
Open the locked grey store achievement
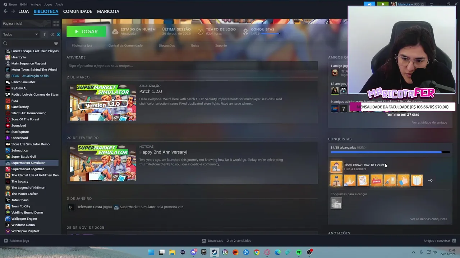pos(336,203)
